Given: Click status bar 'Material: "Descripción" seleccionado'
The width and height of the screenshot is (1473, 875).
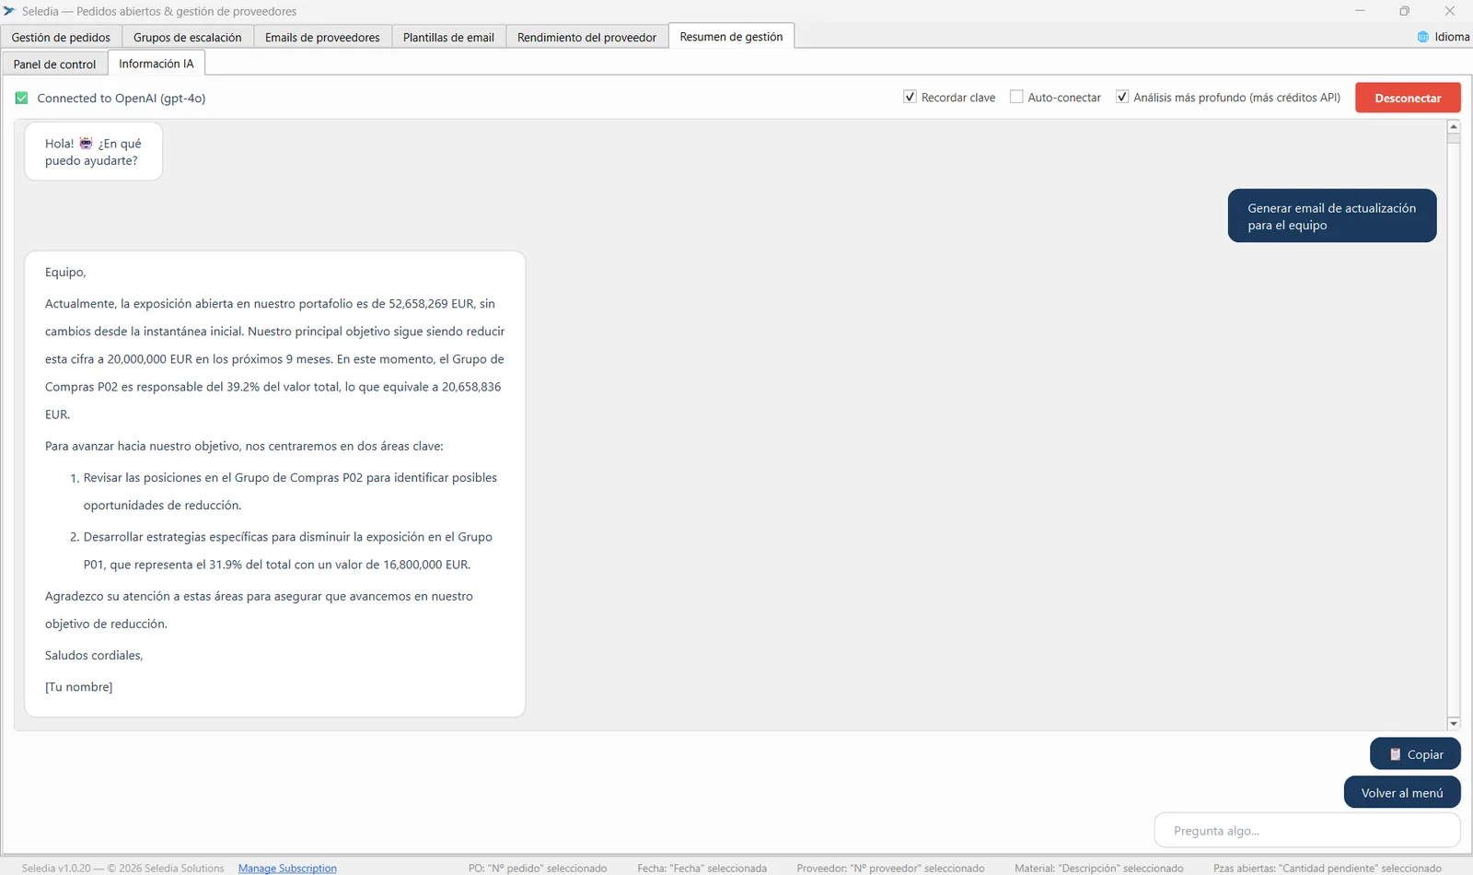Looking at the screenshot, I should [1099, 869].
